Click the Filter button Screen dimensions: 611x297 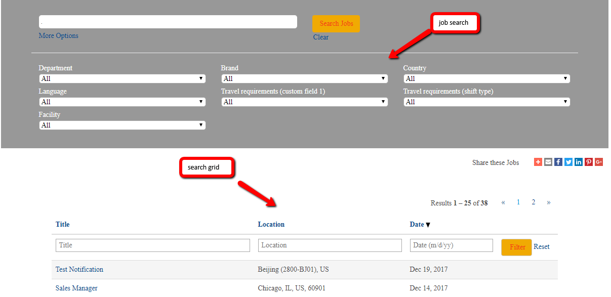tap(516, 247)
